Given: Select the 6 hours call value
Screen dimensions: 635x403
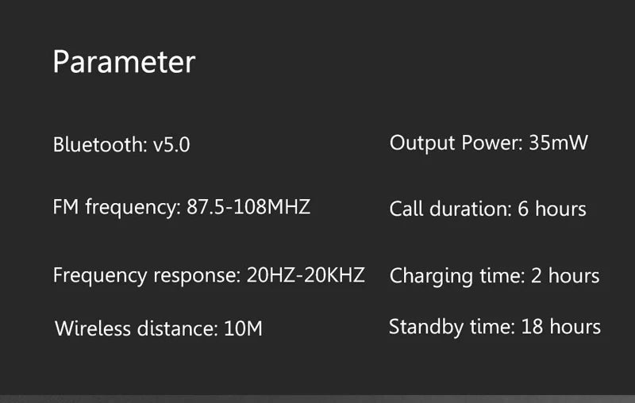Looking at the screenshot, I should click(552, 209).
